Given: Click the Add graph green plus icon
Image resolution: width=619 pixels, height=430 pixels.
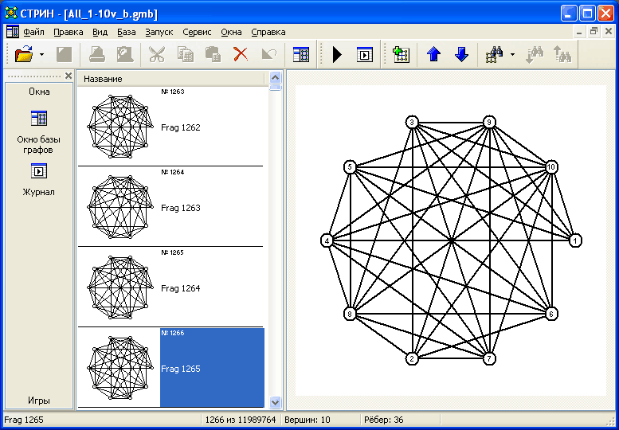Looking at the screenshot, I should (401, 54).
